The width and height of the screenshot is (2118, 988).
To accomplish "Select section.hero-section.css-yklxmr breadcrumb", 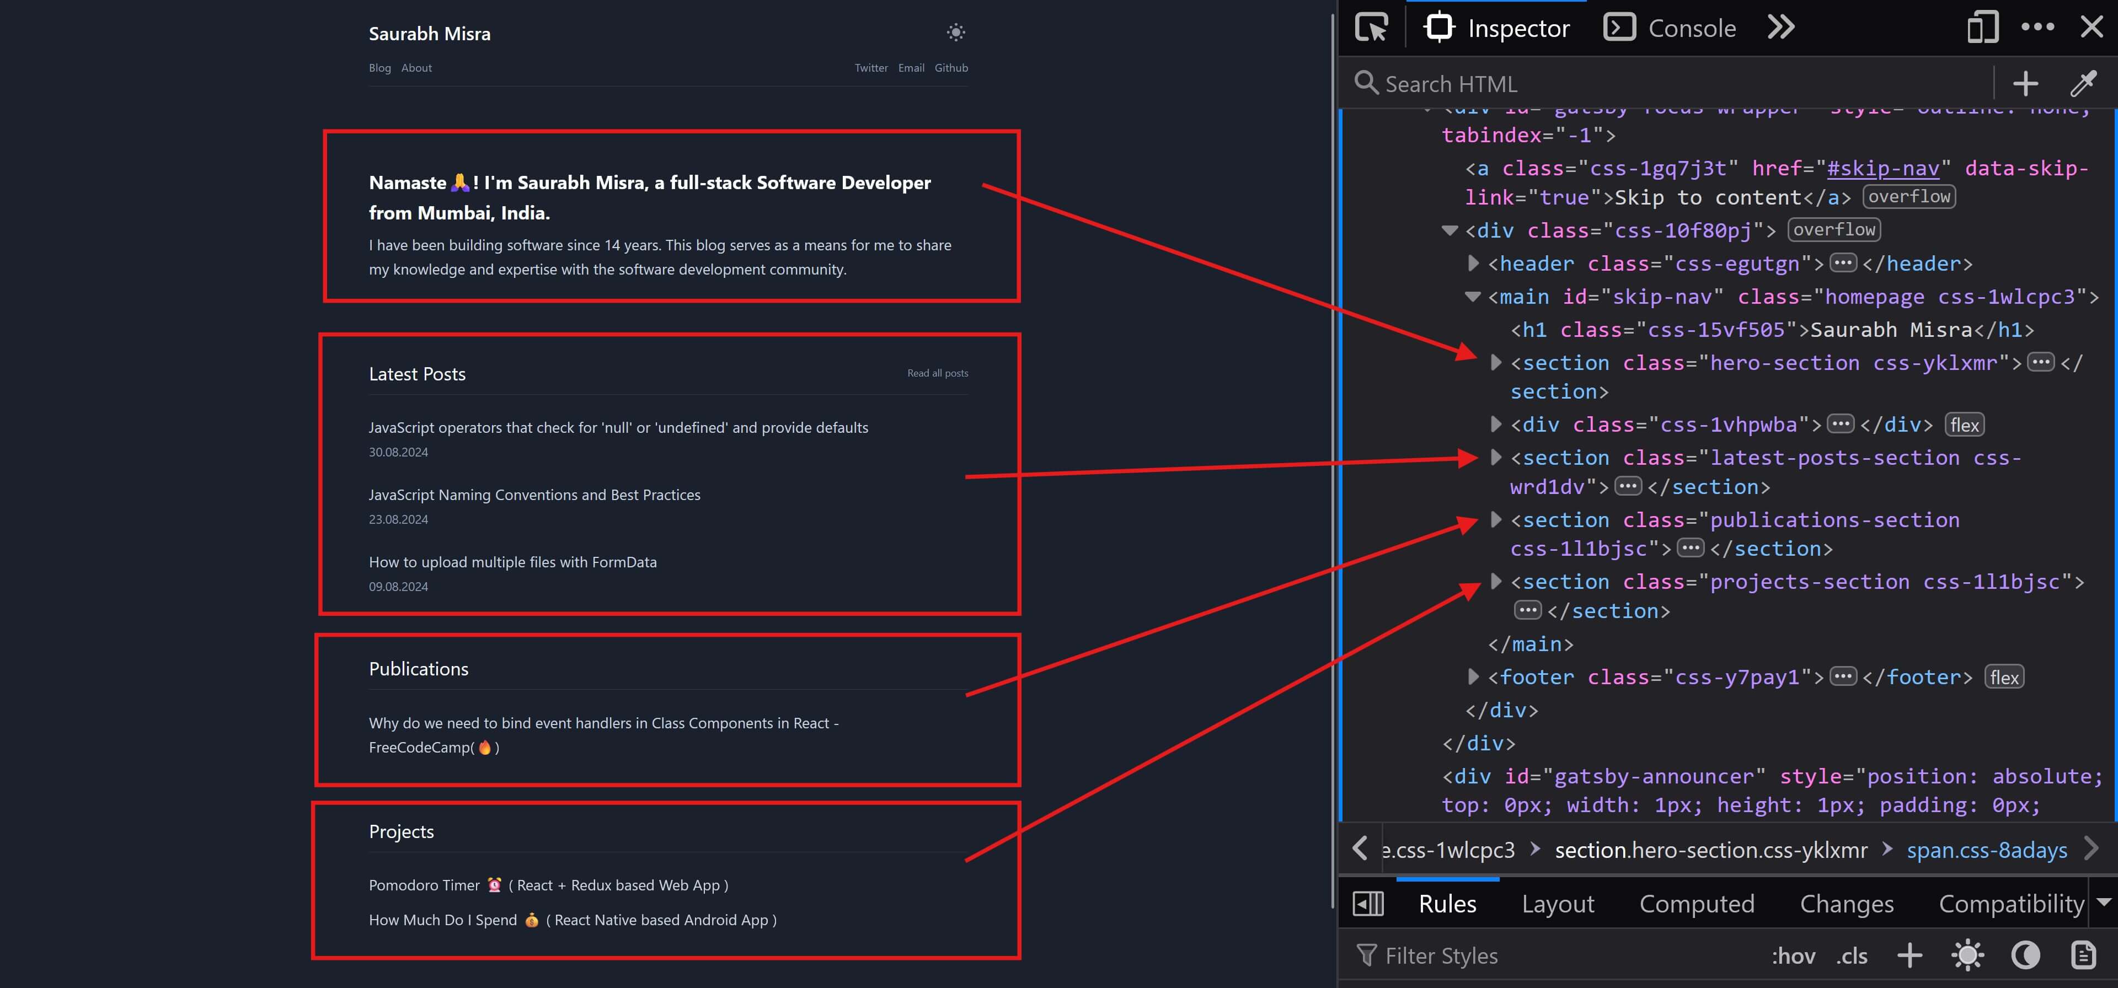I will tap(1710, 850).
